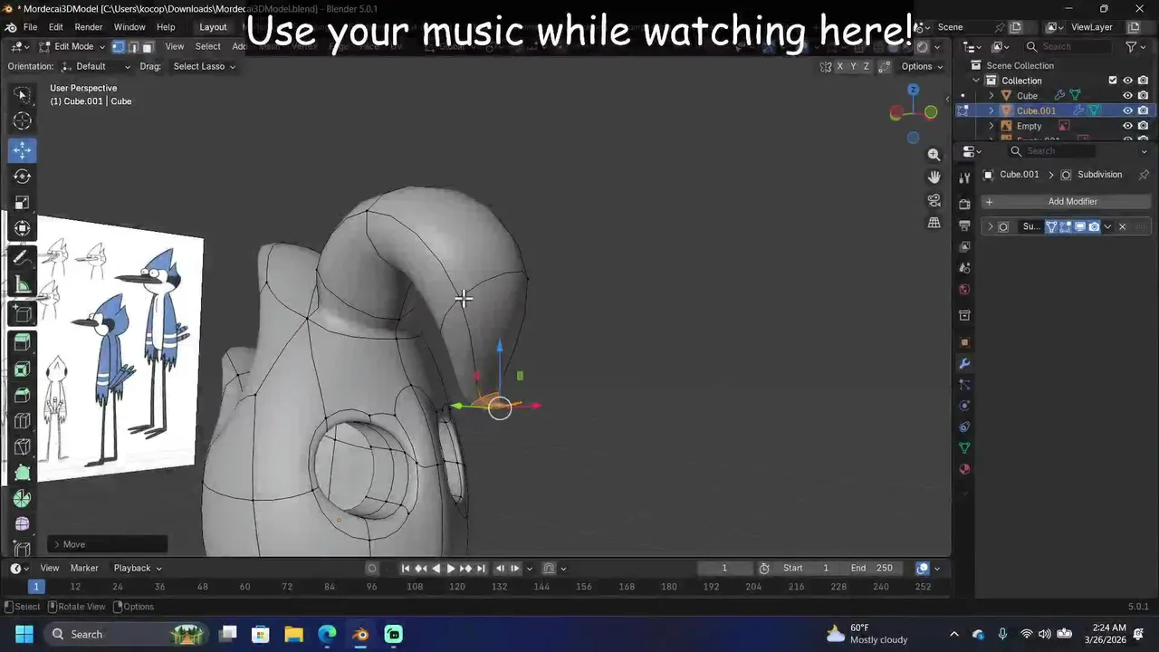The height and width of the screenshot is (652, 1159).
Task: Open the Playback dropdown in timeline
Action: click(x=138, y=568)
